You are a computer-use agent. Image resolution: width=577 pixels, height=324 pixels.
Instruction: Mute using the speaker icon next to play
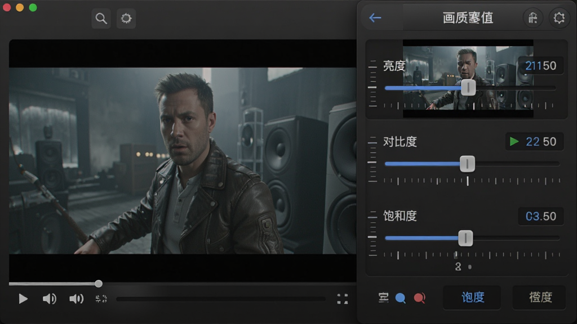click(x=50, y=299)
